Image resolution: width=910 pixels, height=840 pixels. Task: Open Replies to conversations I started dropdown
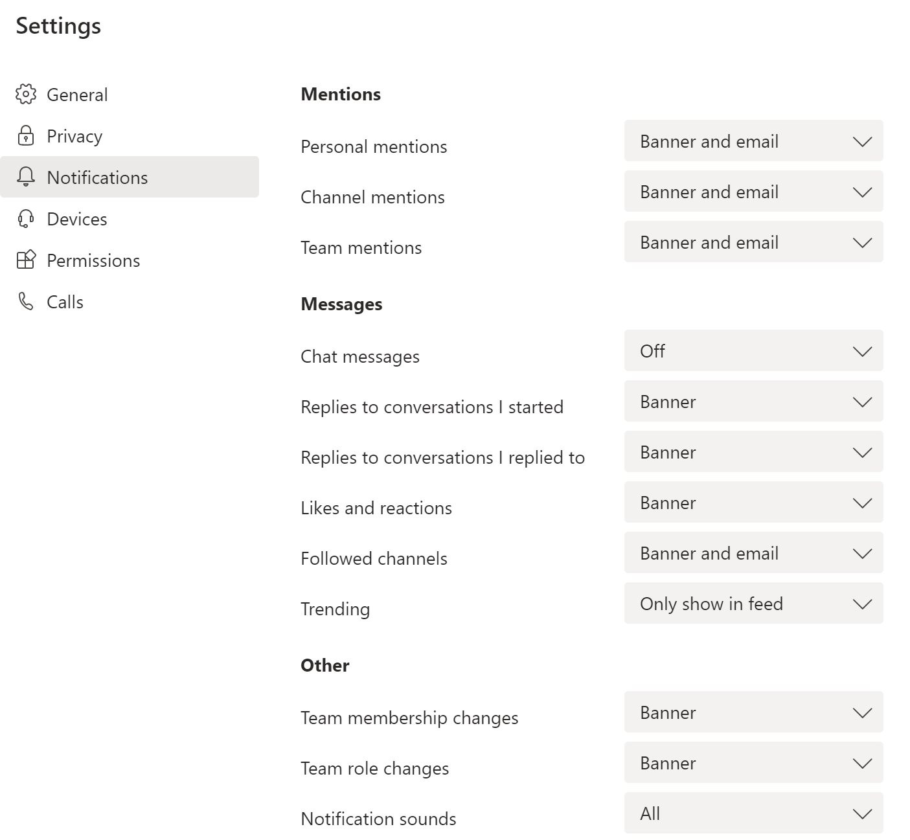pos(753,401)
